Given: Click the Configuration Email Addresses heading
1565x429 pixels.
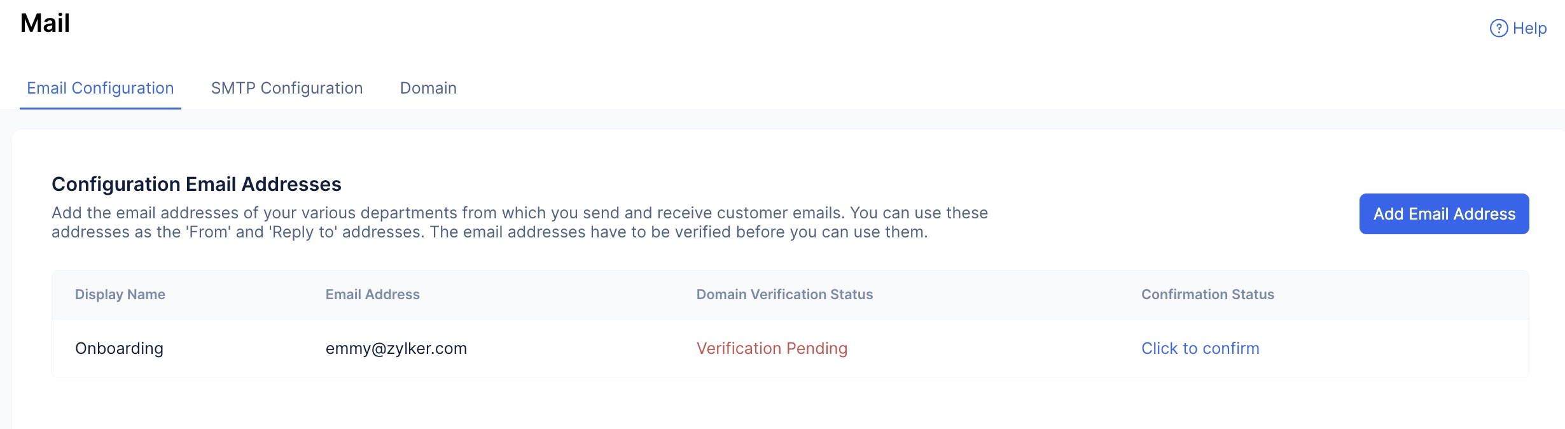Looking at the screenshot, I should click(x=197, y=184).
